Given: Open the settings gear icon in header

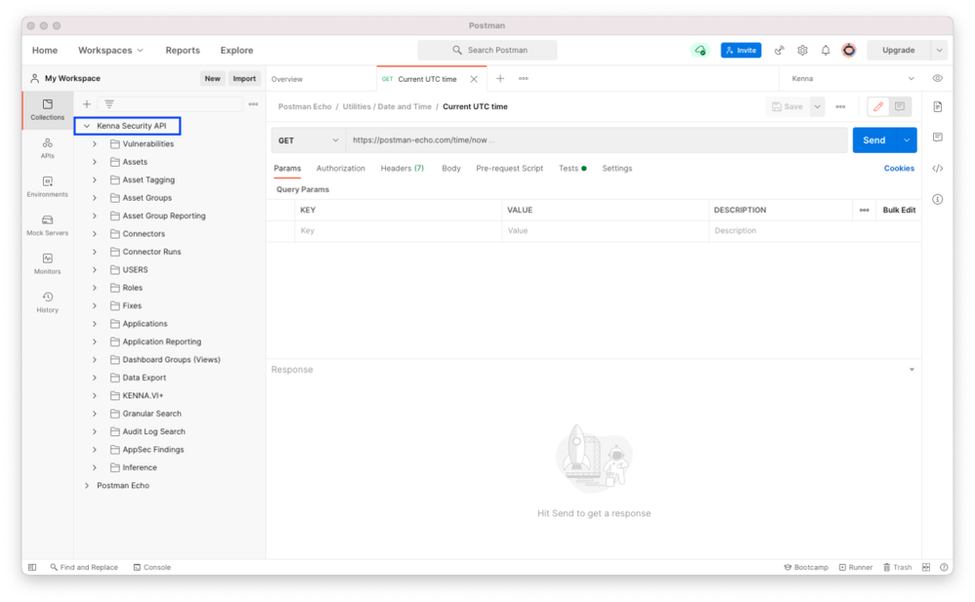Looking at the screenshot, I should [803, 51].
